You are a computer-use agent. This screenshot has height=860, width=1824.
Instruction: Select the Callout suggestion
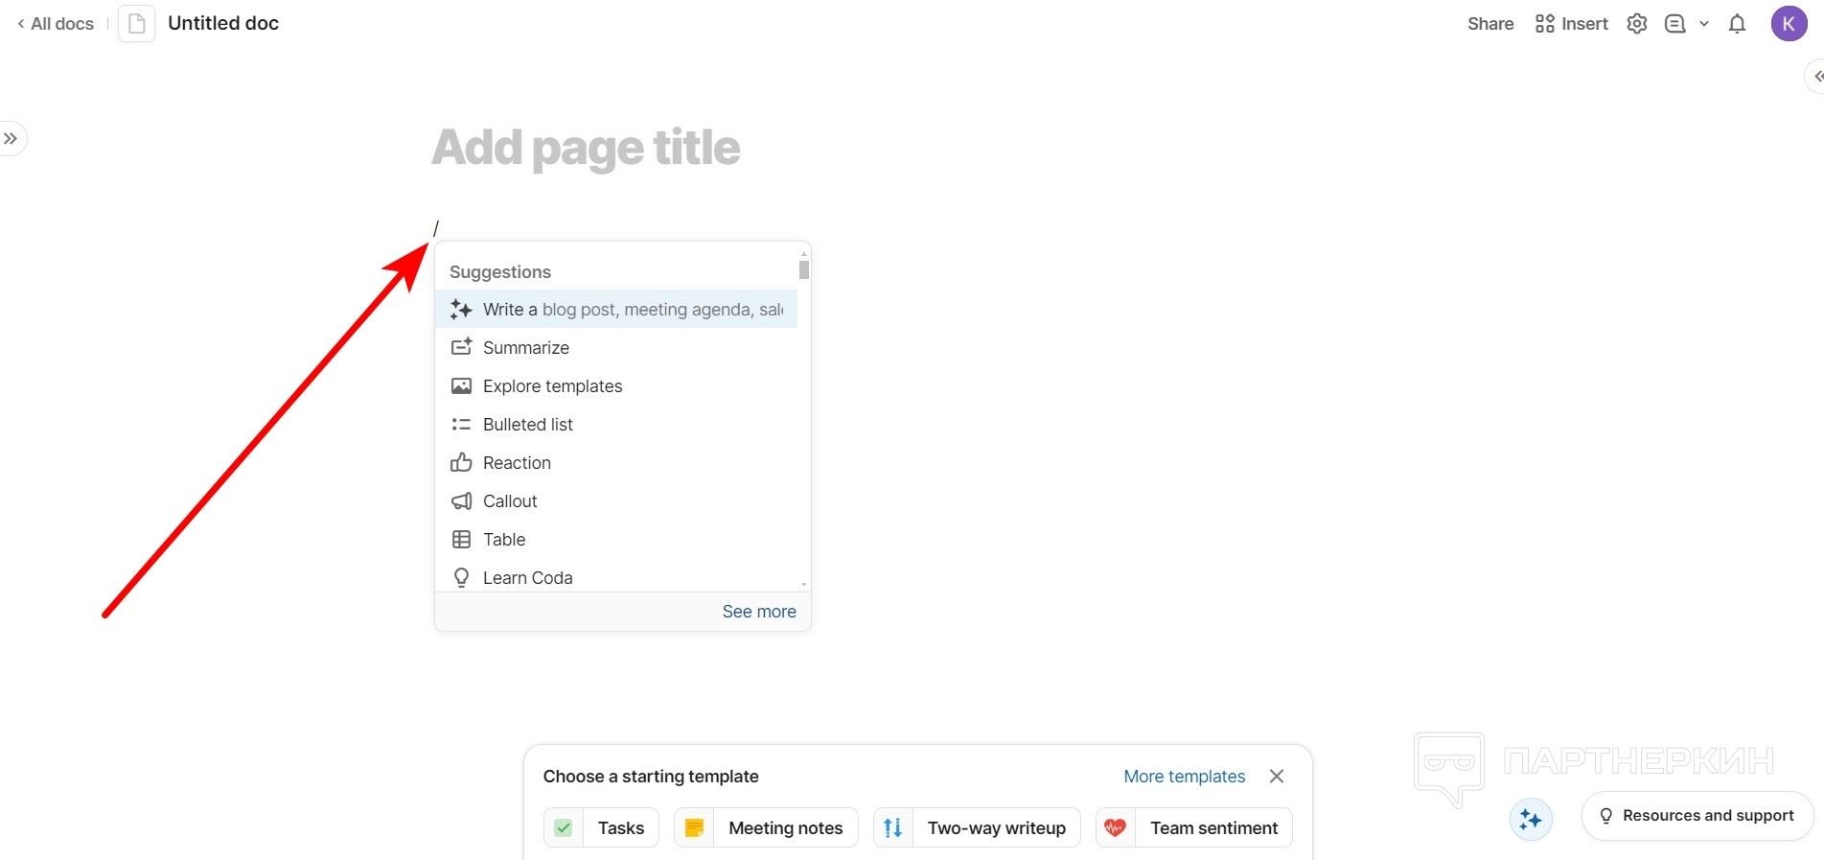coord(510,501)
